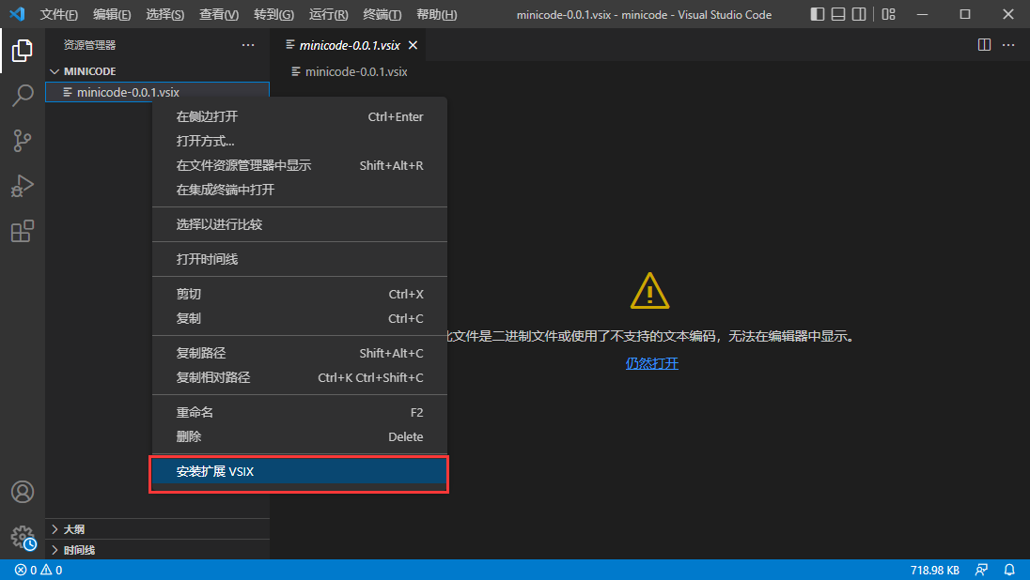
Task: Click the 718.98 KB file size status
Action: (935, 571)
